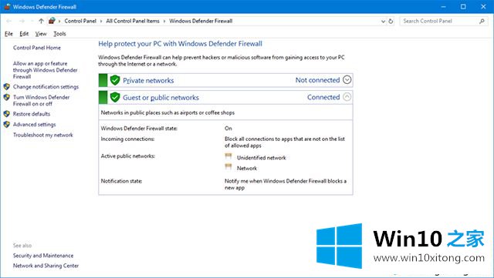Image resolution: width=494 pixels, height=278 pixels.
Task: Open the View menu
Action: click(41, 34)
